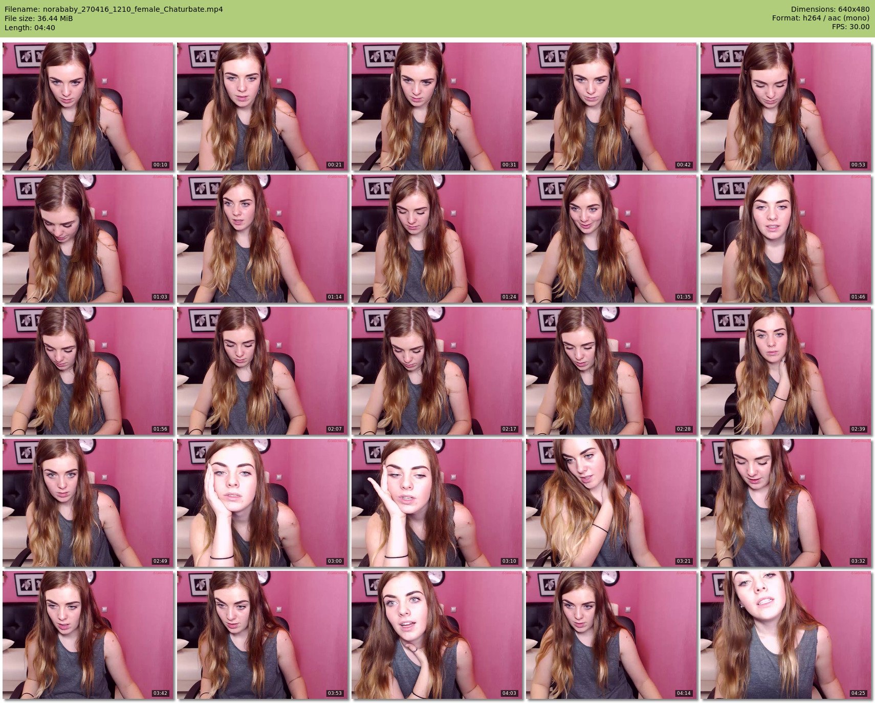
Task: Click the 02:28 timestamp badge
Action: click(684, 429)
